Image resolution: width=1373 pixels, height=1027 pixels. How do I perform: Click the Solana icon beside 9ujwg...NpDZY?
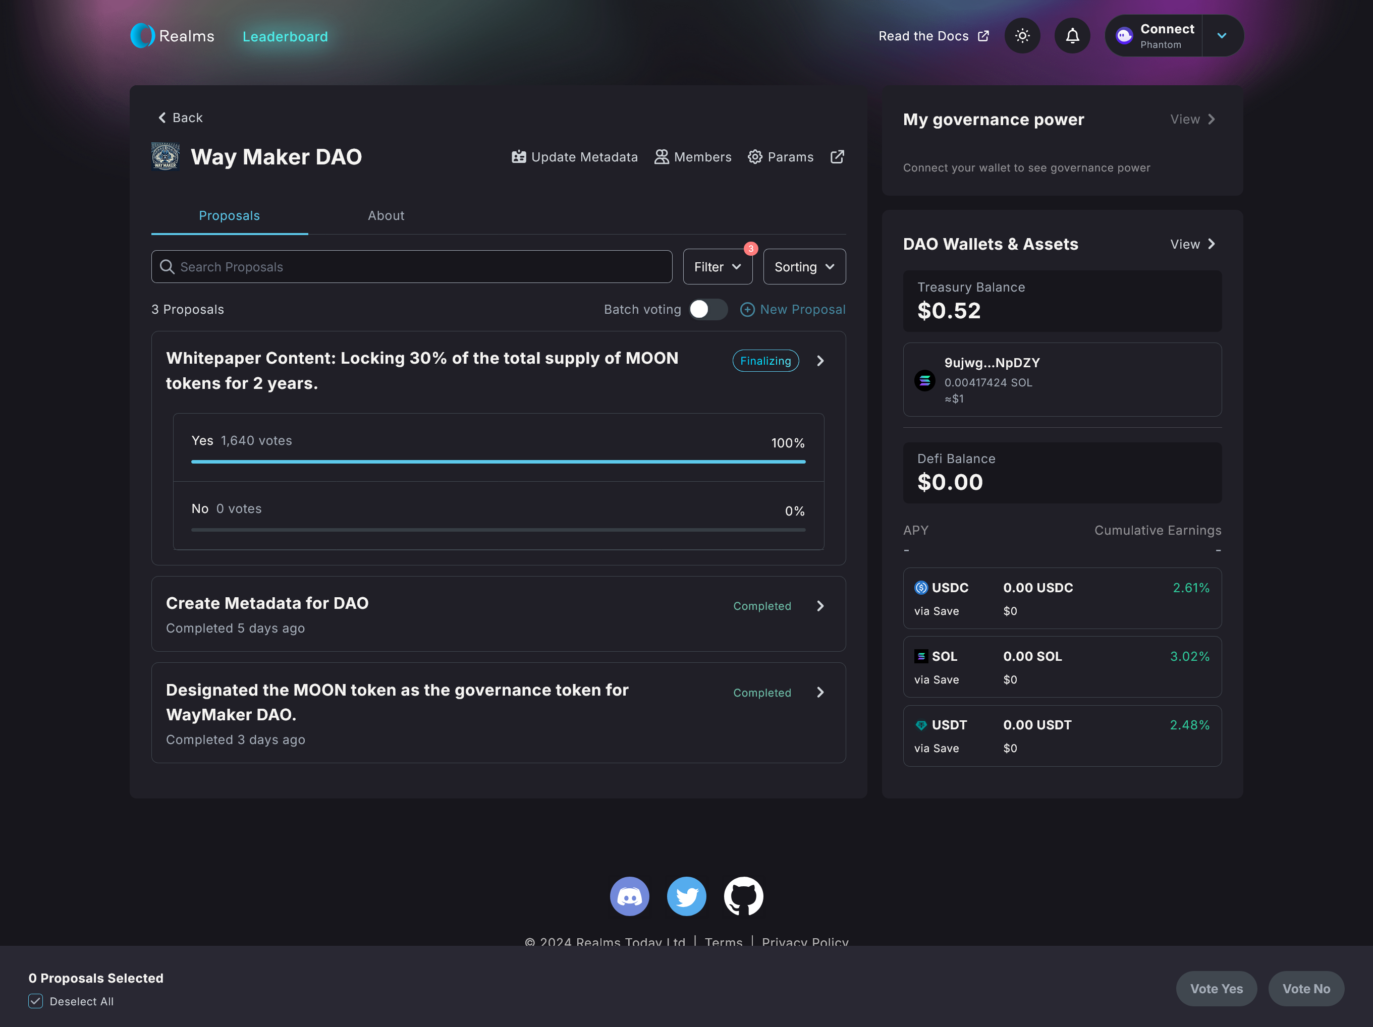point(924,380)
